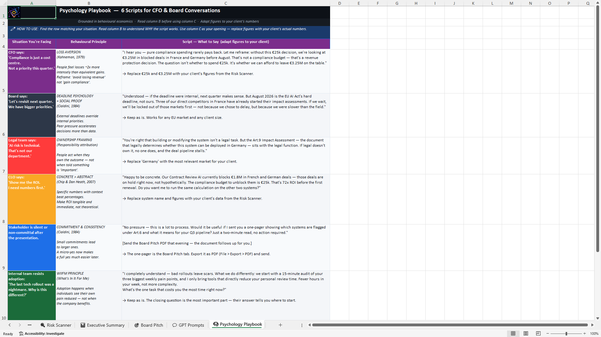Select 'DEADLINE PSYCHOLOGY' principle cell

point(89,115)
